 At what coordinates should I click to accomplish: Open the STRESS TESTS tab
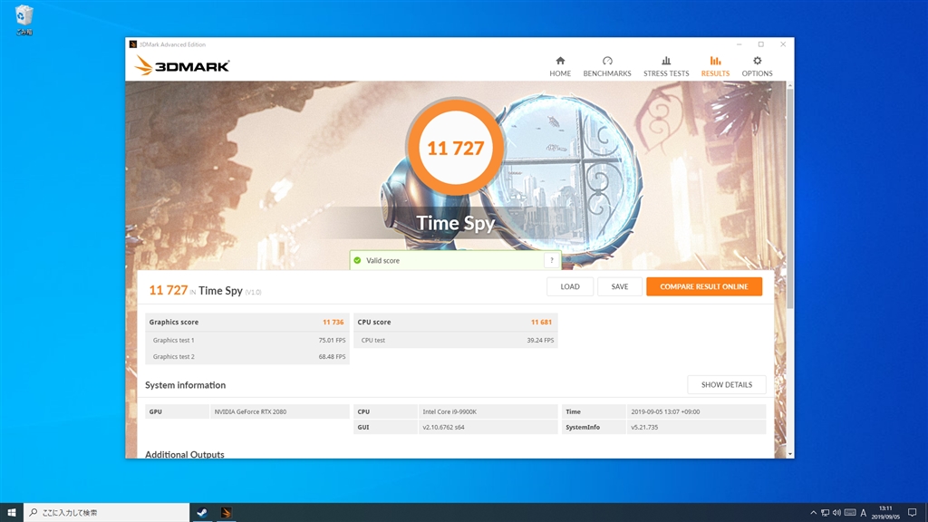pos(666,66)
